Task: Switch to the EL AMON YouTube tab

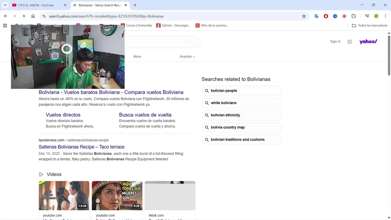Action: 36,5
